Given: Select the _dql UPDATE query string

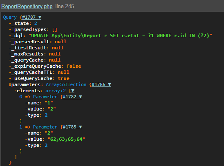Looking at the screenshot, I should click(x=120, y=35).
